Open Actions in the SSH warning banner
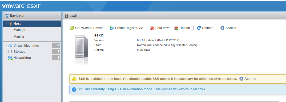The height and width of the screenshot is (102, 286). [x=248, y=79]
